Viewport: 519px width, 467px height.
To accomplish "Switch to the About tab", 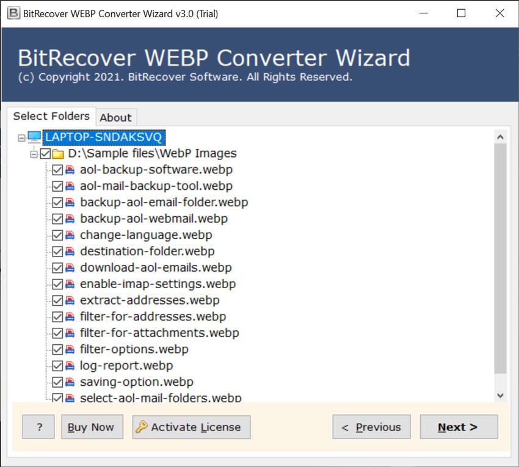I will (115, 118).
